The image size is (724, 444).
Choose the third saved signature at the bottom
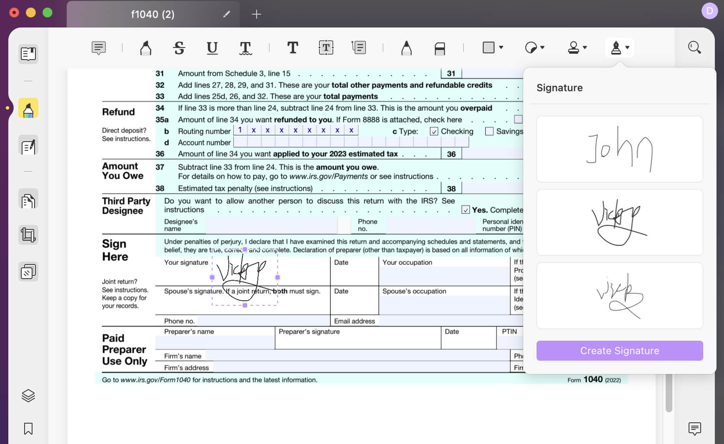tap(620, 296)
